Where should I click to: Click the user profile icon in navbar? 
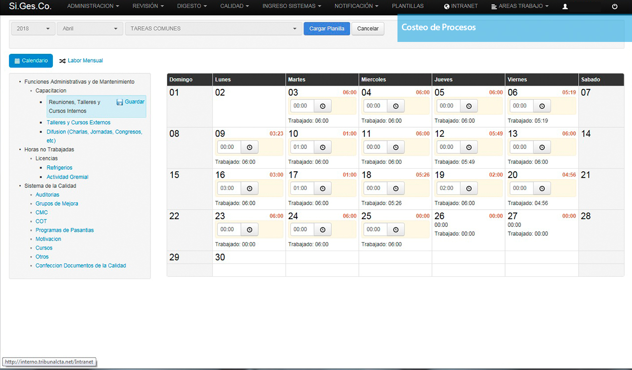click(565, 6)
